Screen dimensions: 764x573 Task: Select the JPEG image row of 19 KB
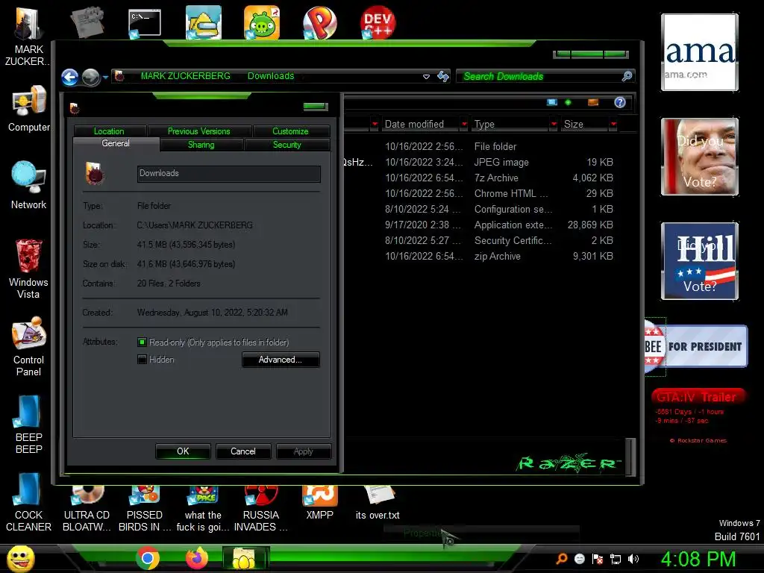[478, 162]
